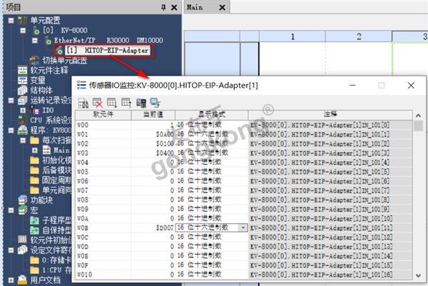Click the comment cell ending IN_101[0]
Screen dimensions: 428x286
[x=330, y=125]
